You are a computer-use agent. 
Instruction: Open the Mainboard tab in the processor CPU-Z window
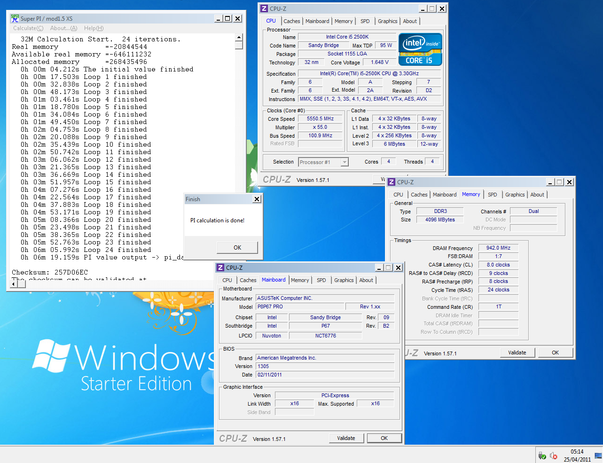pyautogui.click(x=317, y=21)
